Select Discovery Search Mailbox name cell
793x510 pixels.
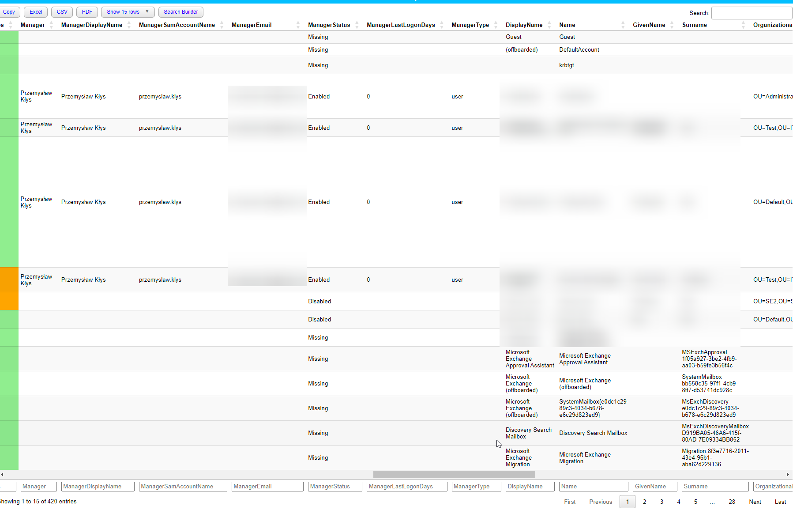click(x=593, y=433)
